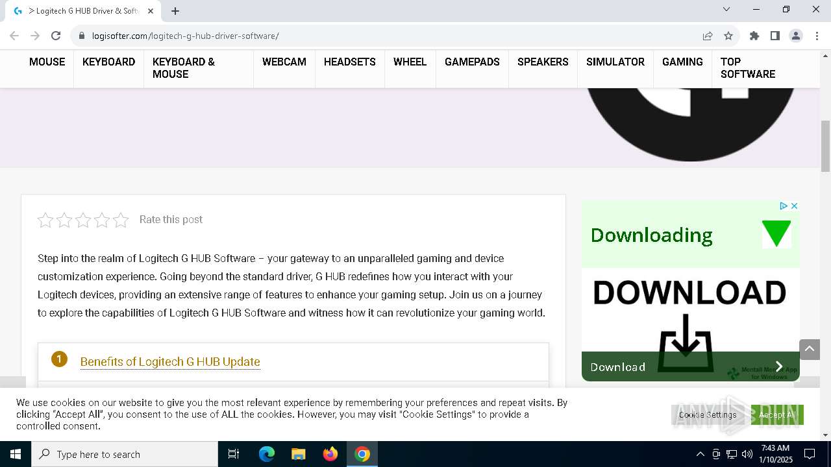The width and height of the screenshot is (831, 467).
Task: Launch Microsoft Edge from the taskbar
Action: pos(267,454)
